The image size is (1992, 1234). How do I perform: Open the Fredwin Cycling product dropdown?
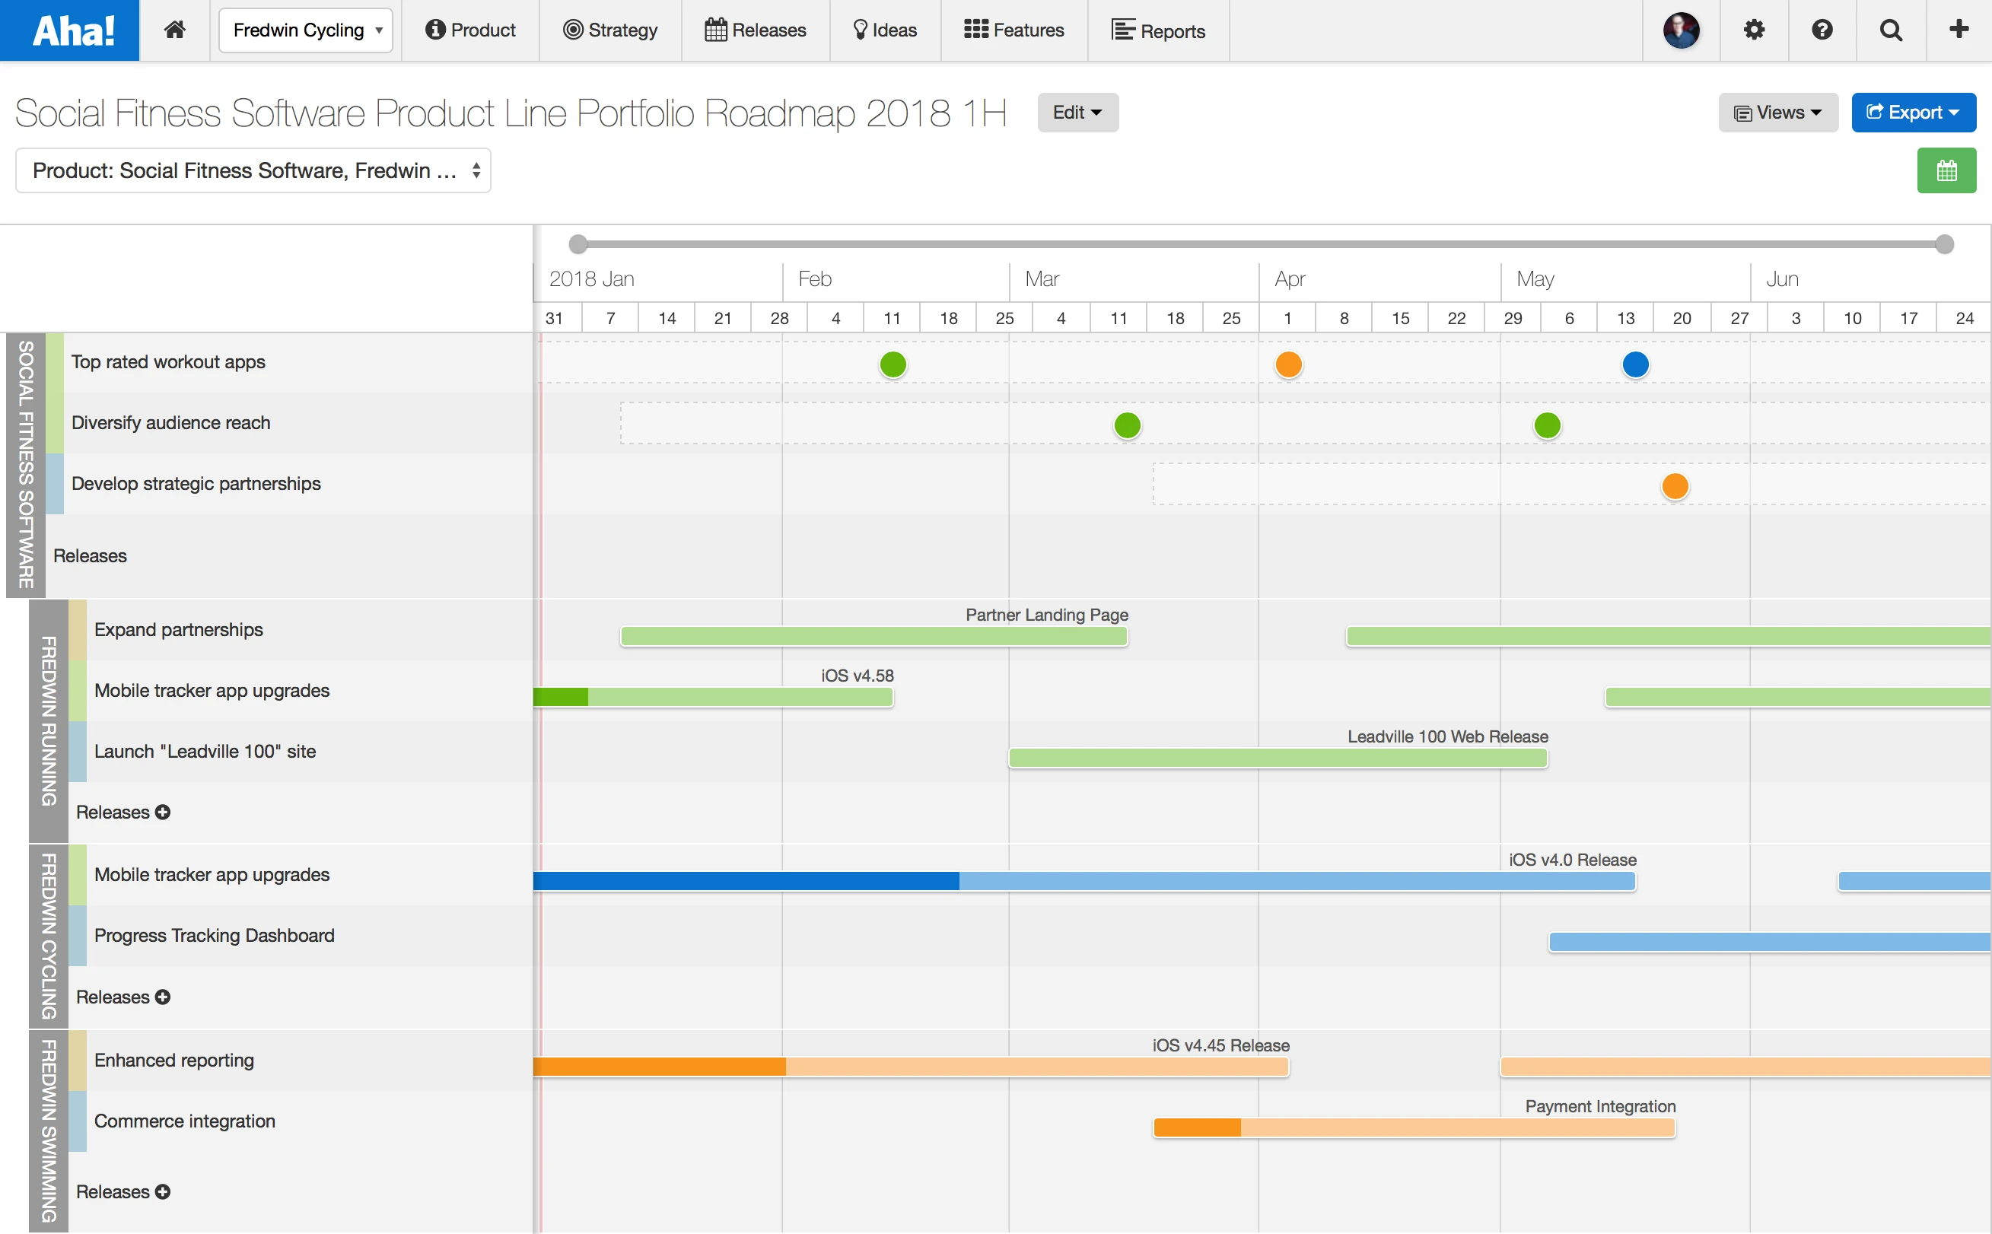(306, 30)
